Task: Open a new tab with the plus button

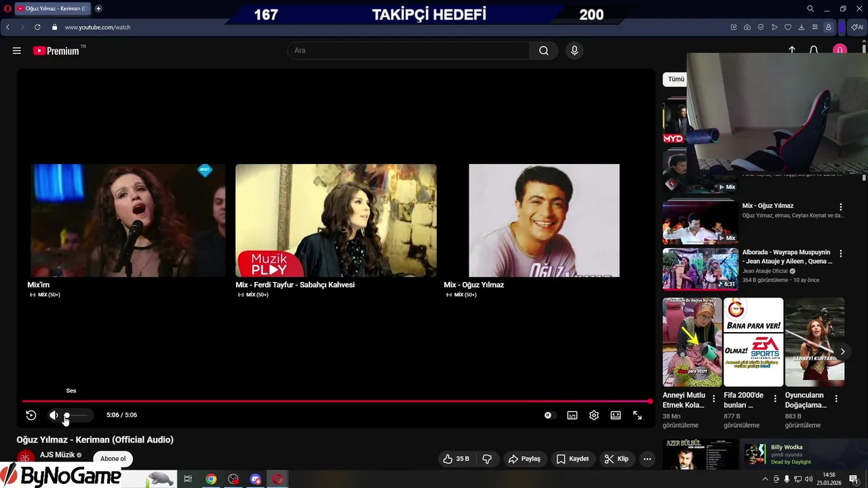Action: pos(98,9)
